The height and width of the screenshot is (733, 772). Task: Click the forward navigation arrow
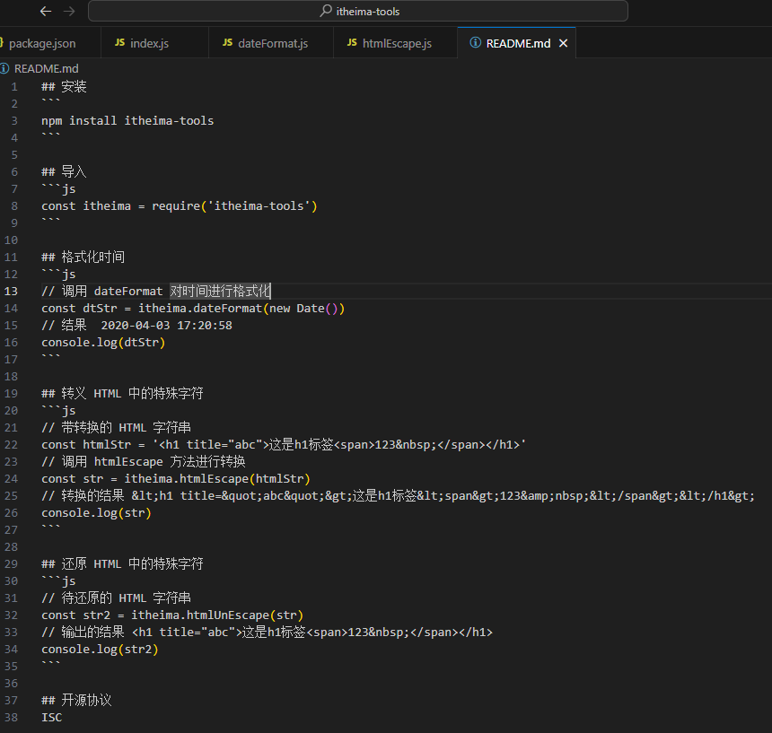point(69,11)
